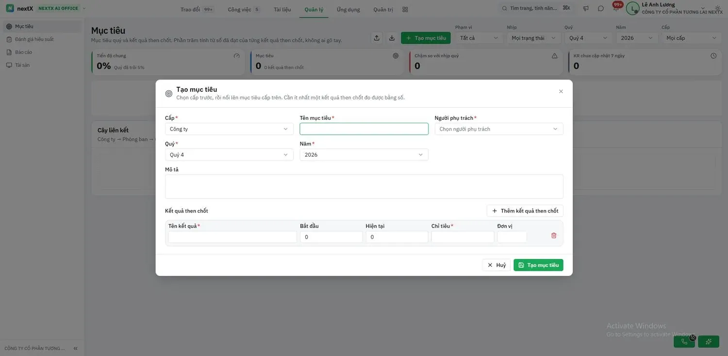Click the search box Tìm trang, tính năng
This screenshot has width=728, height=356.
(537, 8)
